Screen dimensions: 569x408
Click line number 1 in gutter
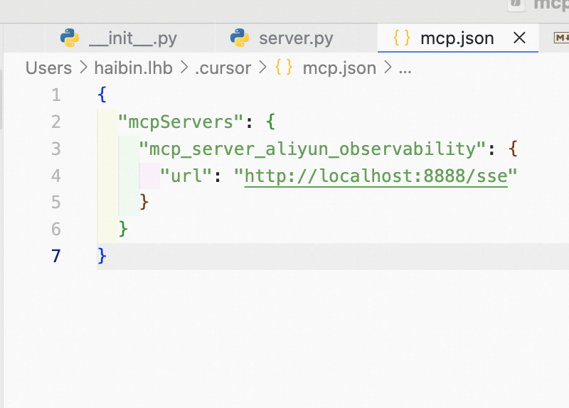click(56, 95)
